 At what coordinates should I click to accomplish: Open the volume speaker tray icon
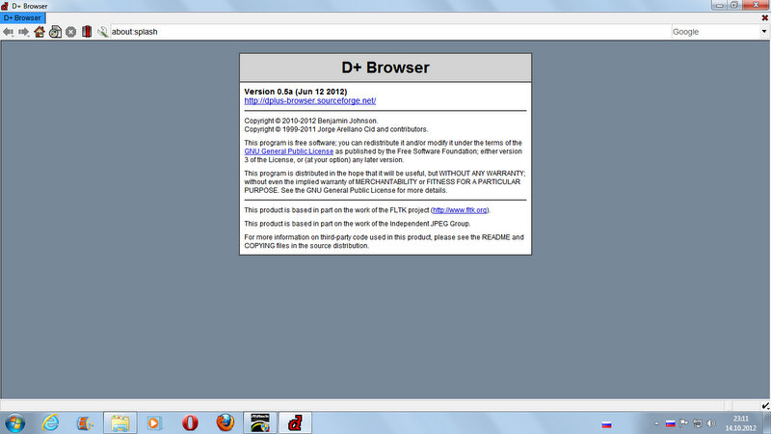coord(711,423)
